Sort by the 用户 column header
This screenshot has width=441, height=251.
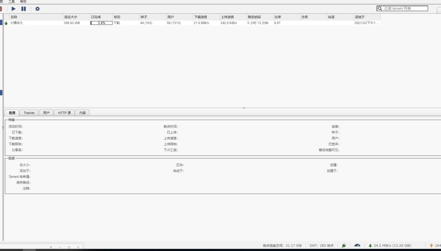[x=180, y=17]
